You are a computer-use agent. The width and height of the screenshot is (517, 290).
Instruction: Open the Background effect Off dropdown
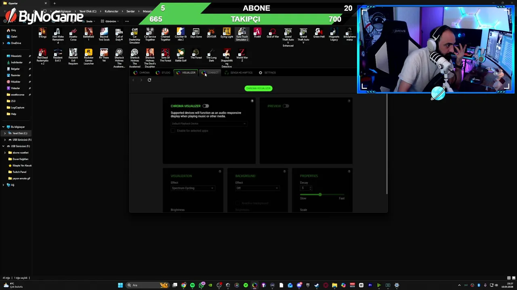pyautogui.click(x=257, y=188)
